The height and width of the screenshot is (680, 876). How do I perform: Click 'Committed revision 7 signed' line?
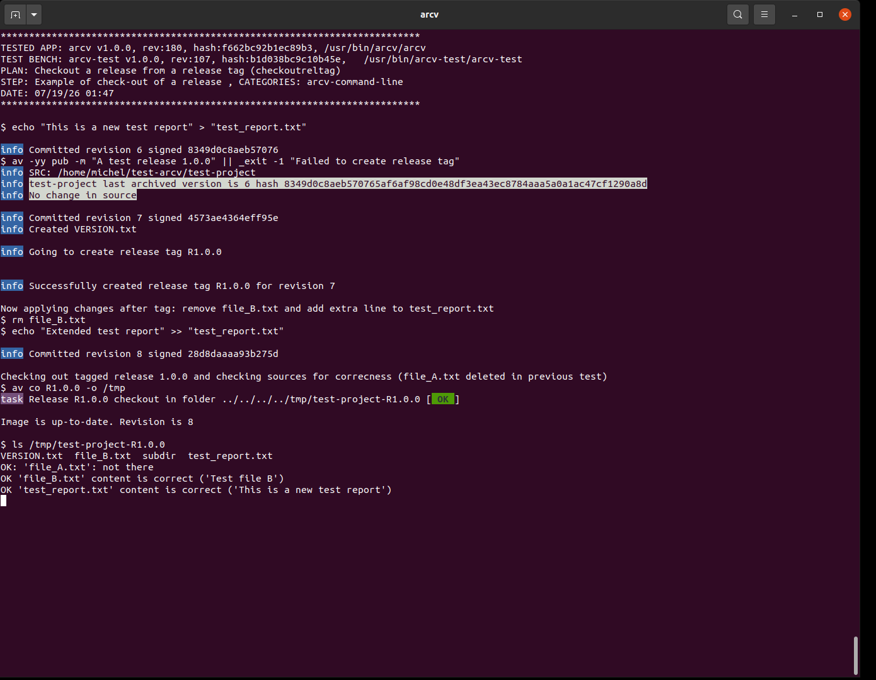point(154,218)
